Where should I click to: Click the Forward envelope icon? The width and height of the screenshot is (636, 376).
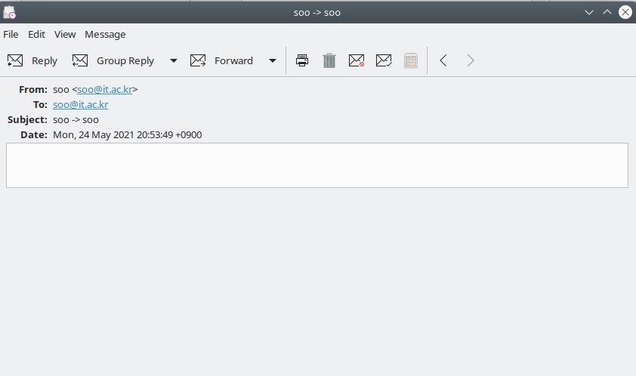(x=198, y=61)
